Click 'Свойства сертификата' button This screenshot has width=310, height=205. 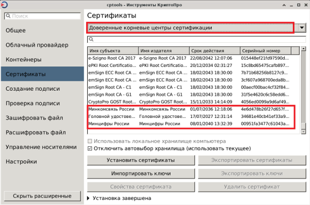[141, 186]
